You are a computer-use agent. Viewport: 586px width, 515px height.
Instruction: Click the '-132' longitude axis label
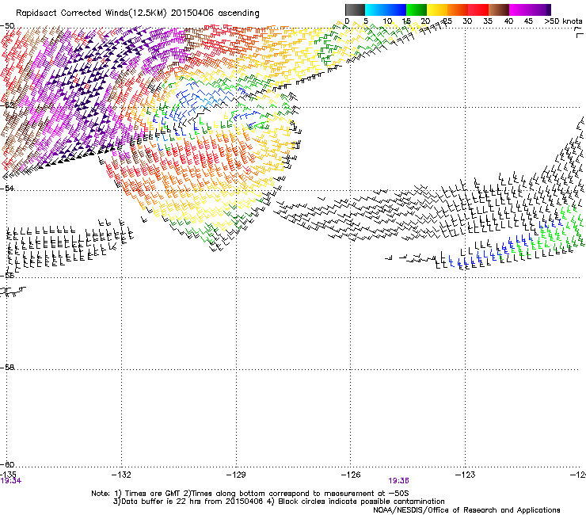121,475
